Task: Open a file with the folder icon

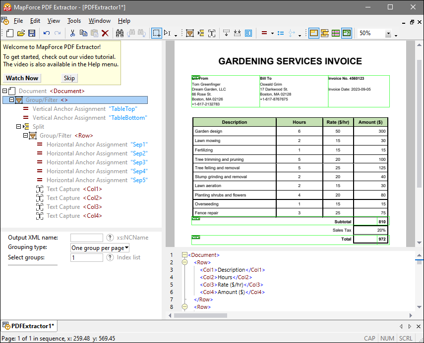Action: (x=21, y=33)
